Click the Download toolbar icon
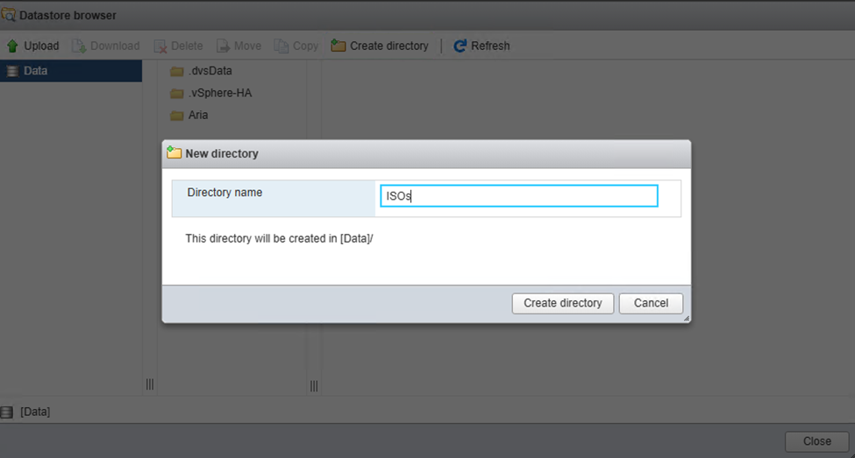This screenshot has width=855, height=458. pos(78,46)
